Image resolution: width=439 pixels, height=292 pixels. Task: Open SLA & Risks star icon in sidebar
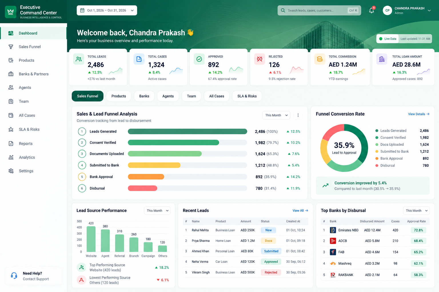(x=11, y=129)
